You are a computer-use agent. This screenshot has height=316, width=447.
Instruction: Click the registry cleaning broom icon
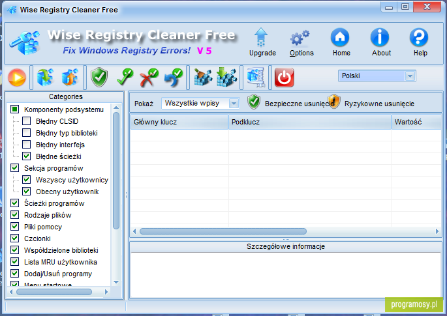(x=203, y=77)
